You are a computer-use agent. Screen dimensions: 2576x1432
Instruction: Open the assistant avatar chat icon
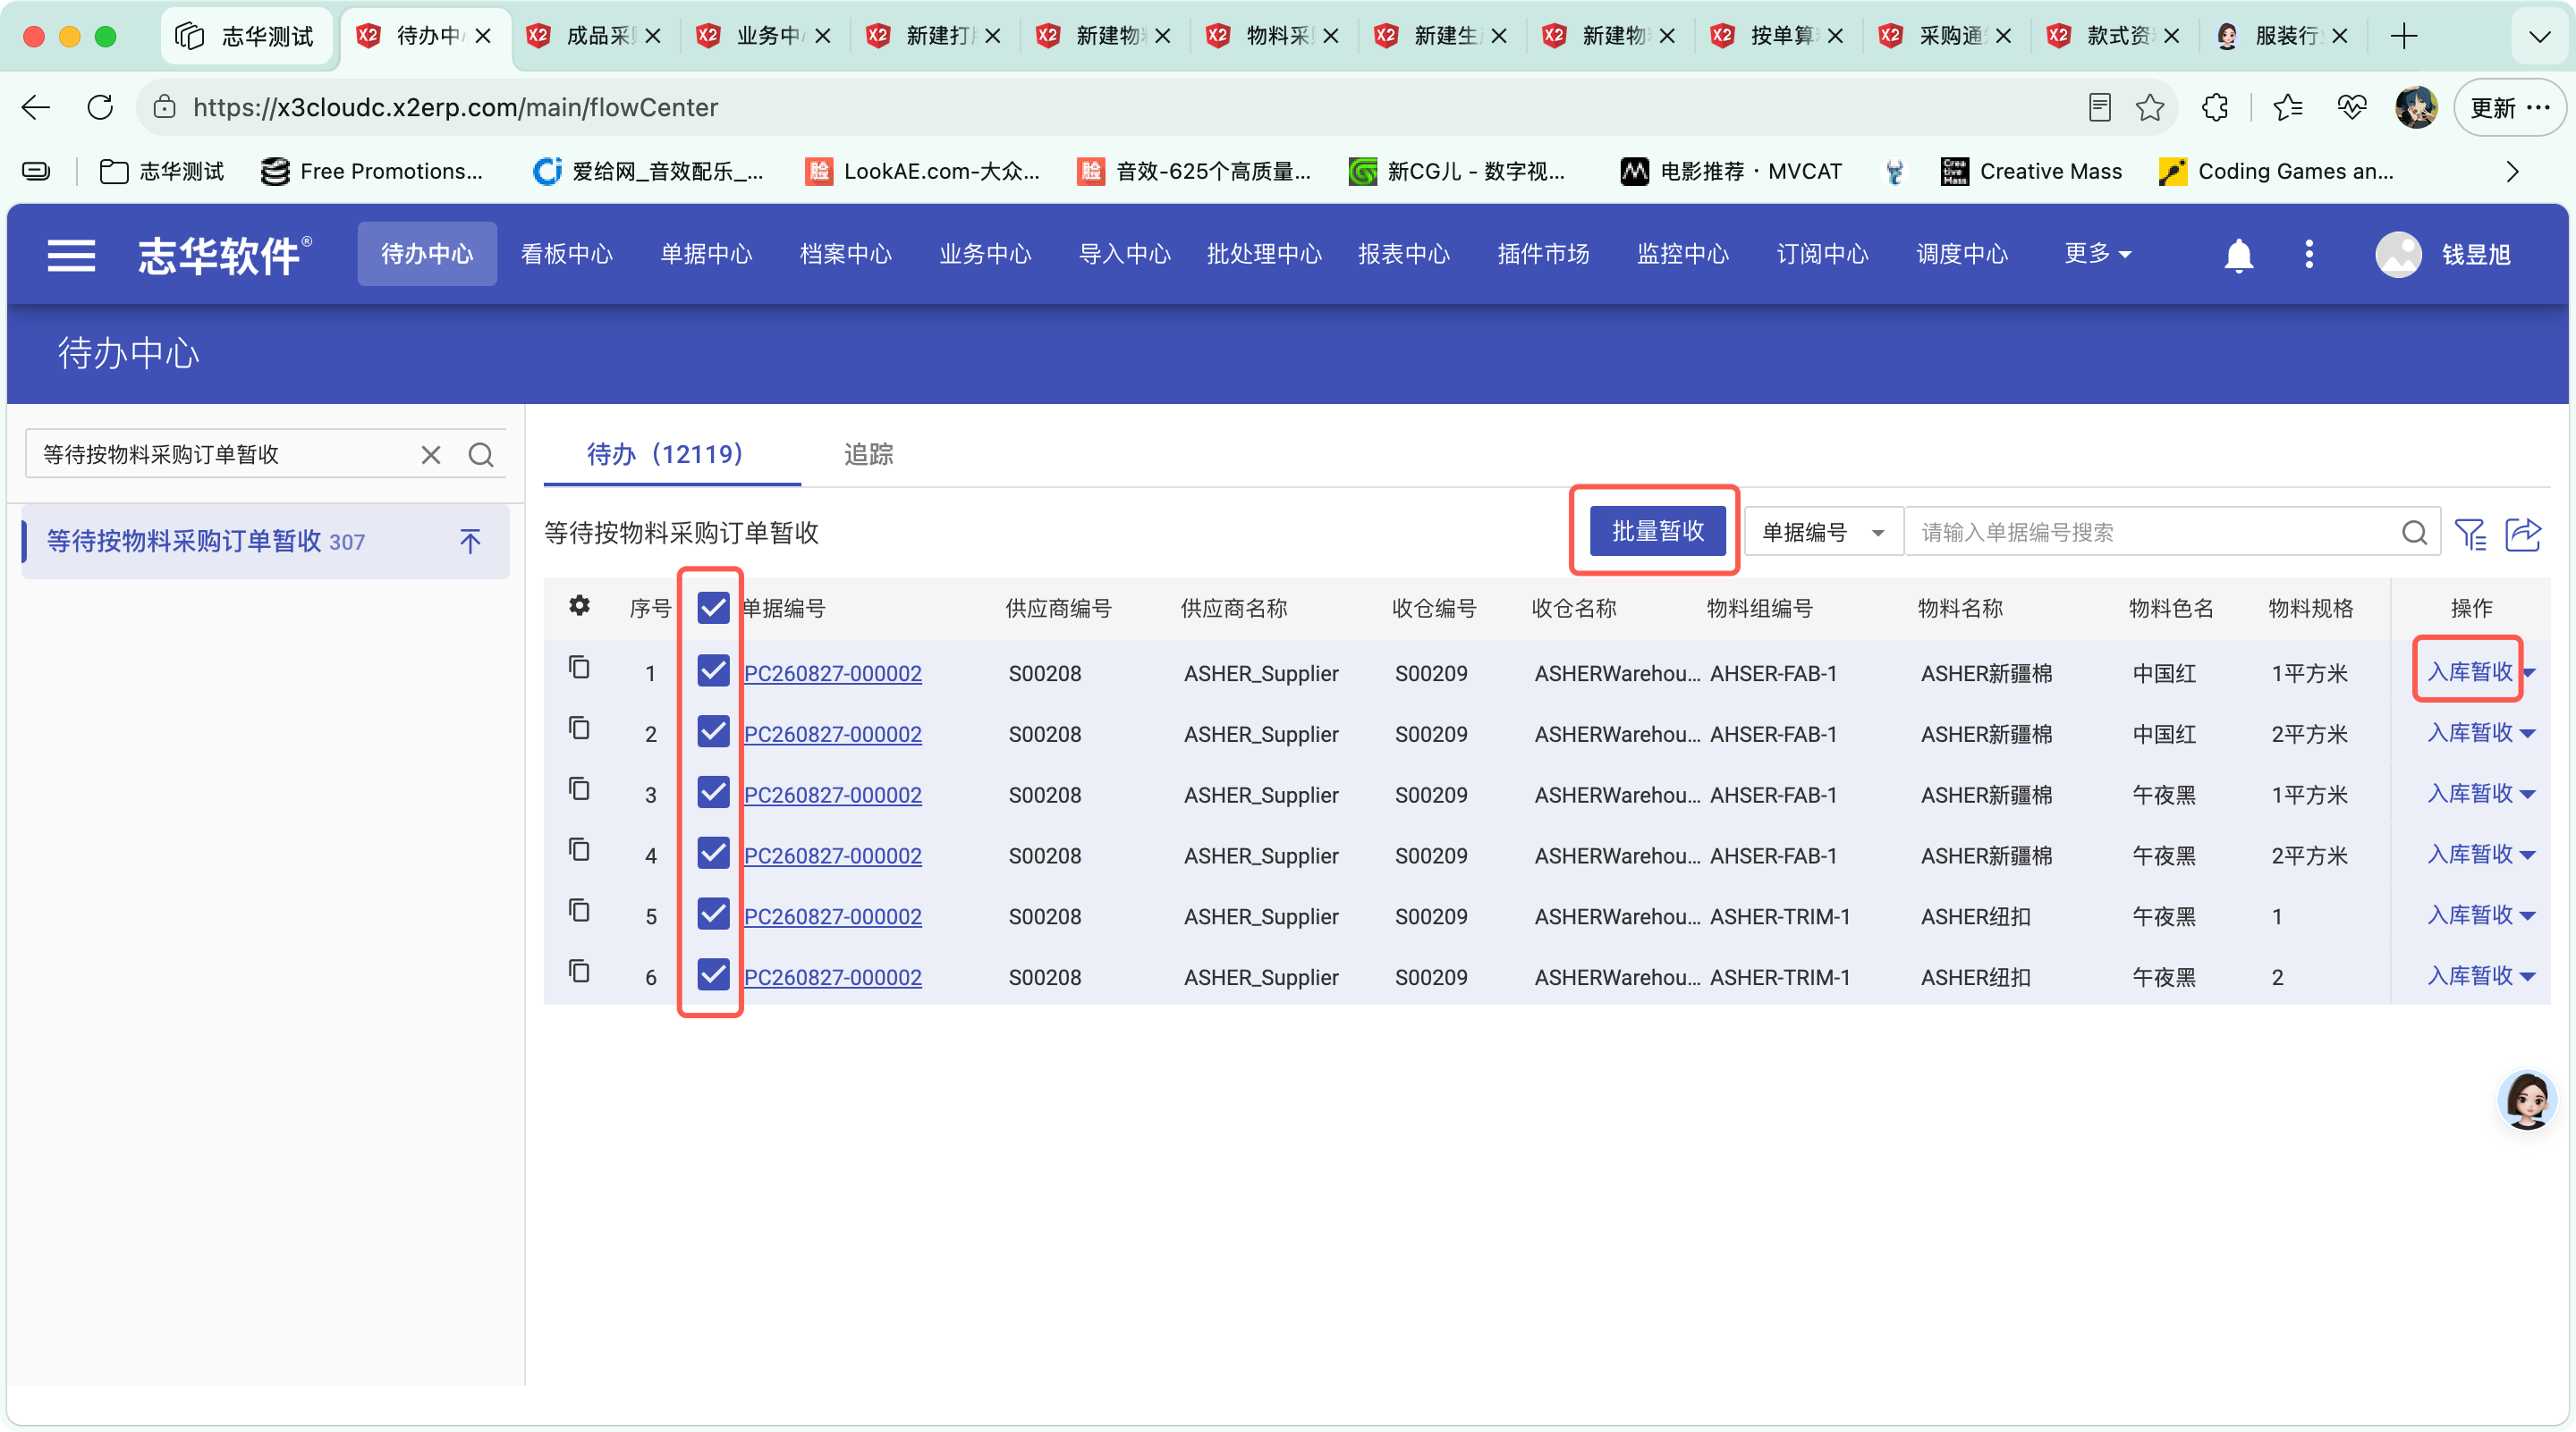(x=2528, y=1100)
